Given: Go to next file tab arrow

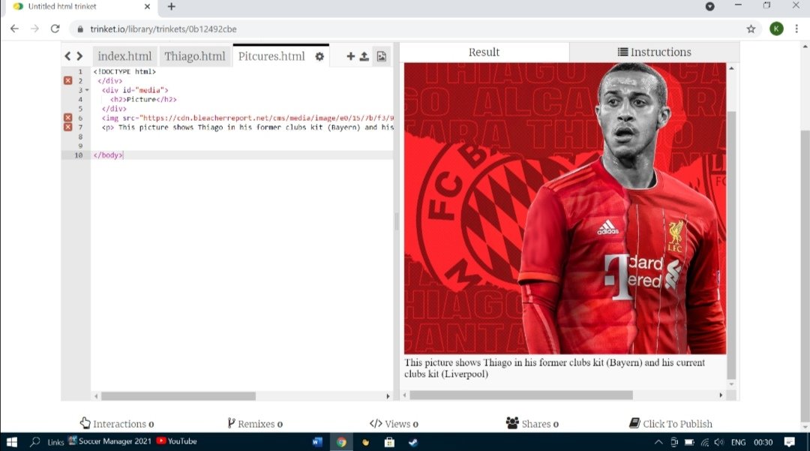Looking at the screenshot, I should (79, 56).
